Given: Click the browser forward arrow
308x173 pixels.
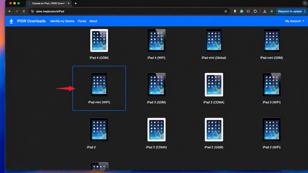Looking at the screenshot, I should 17,11.
